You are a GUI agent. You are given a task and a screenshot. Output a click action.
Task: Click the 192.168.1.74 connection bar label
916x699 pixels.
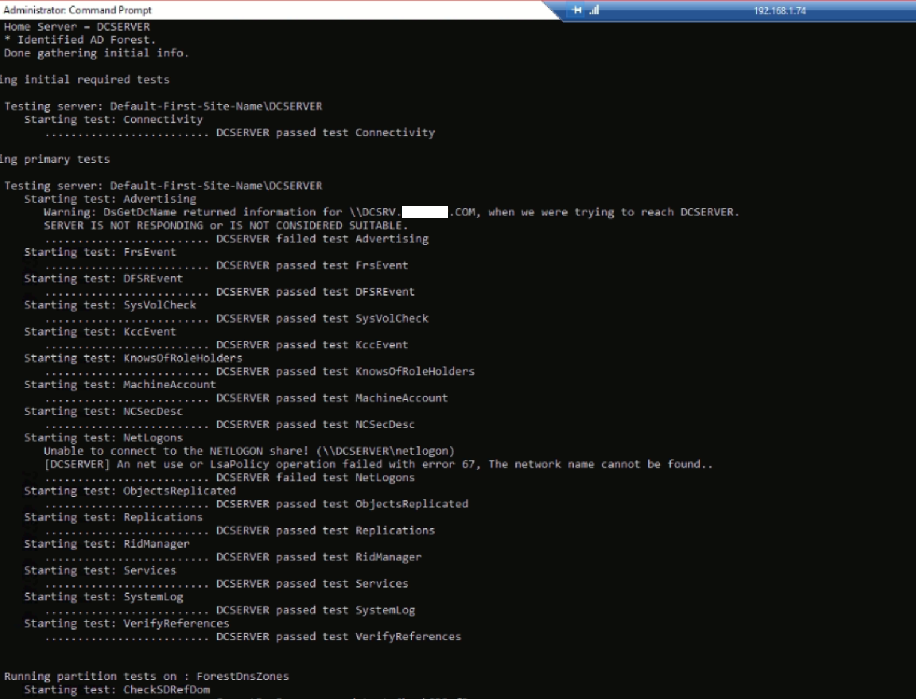(779, 11)
